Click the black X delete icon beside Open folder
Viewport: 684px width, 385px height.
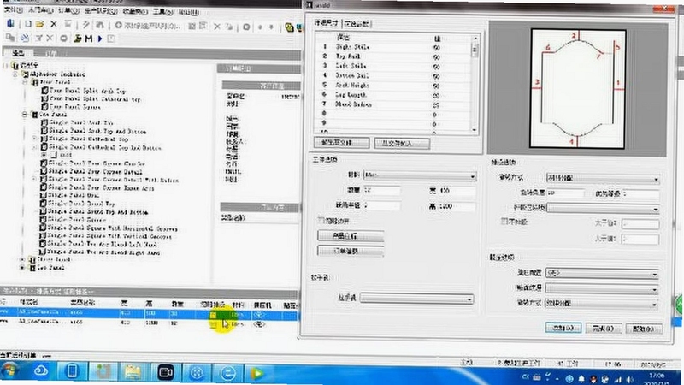(x=54, y=25)
